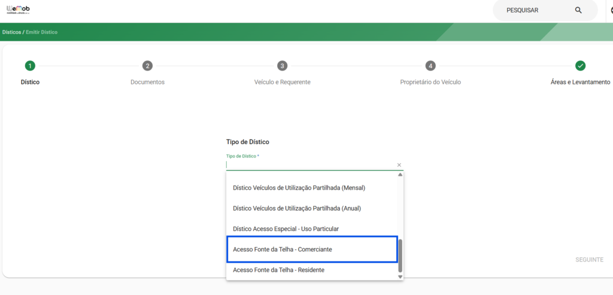
Task: Click the WeMob logo
Action: (19, 10)
